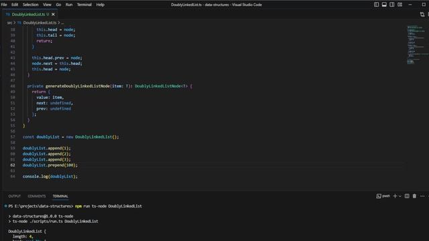Screen dimensions: 429x241
Task: Click the window title 'DoublyLinkedList.ts - data-structures'
Action: tap(200, 5)
